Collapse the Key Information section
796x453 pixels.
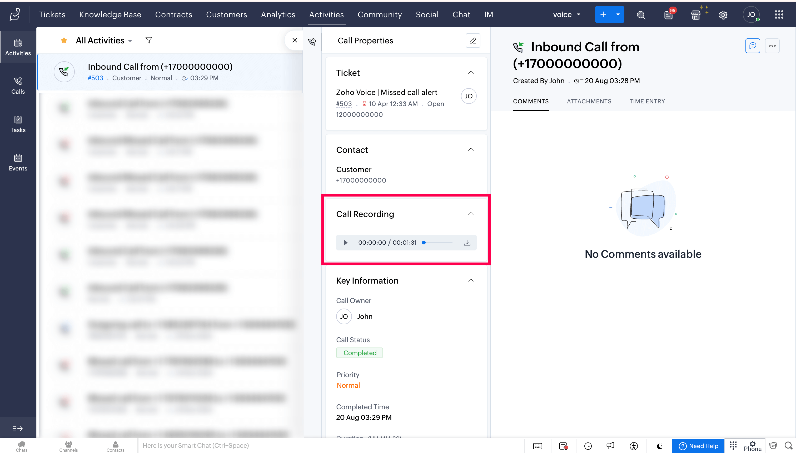[471, 280]
